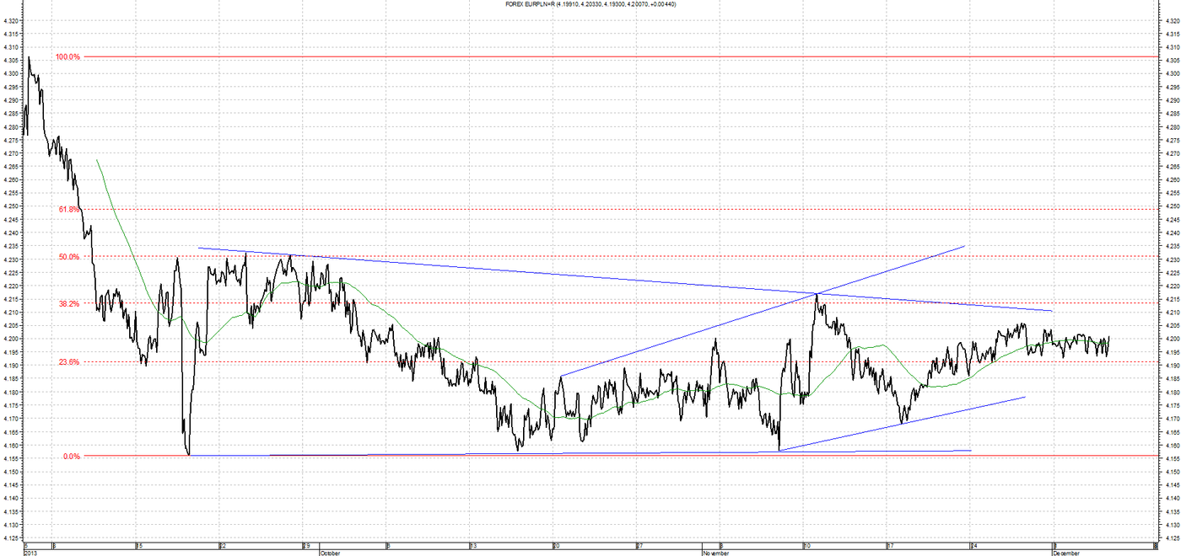Click the December label on time axis
Screen dimensions: 1181x556
(1066, 553)
